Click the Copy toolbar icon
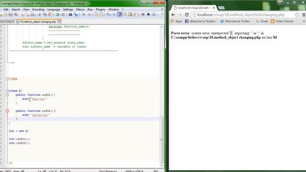 pyautogui.click(x=45, y=15)
